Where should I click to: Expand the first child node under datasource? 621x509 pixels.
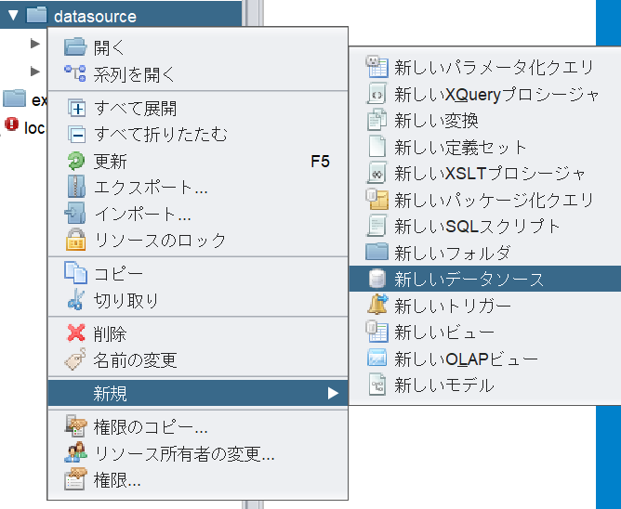click(35, 44)
